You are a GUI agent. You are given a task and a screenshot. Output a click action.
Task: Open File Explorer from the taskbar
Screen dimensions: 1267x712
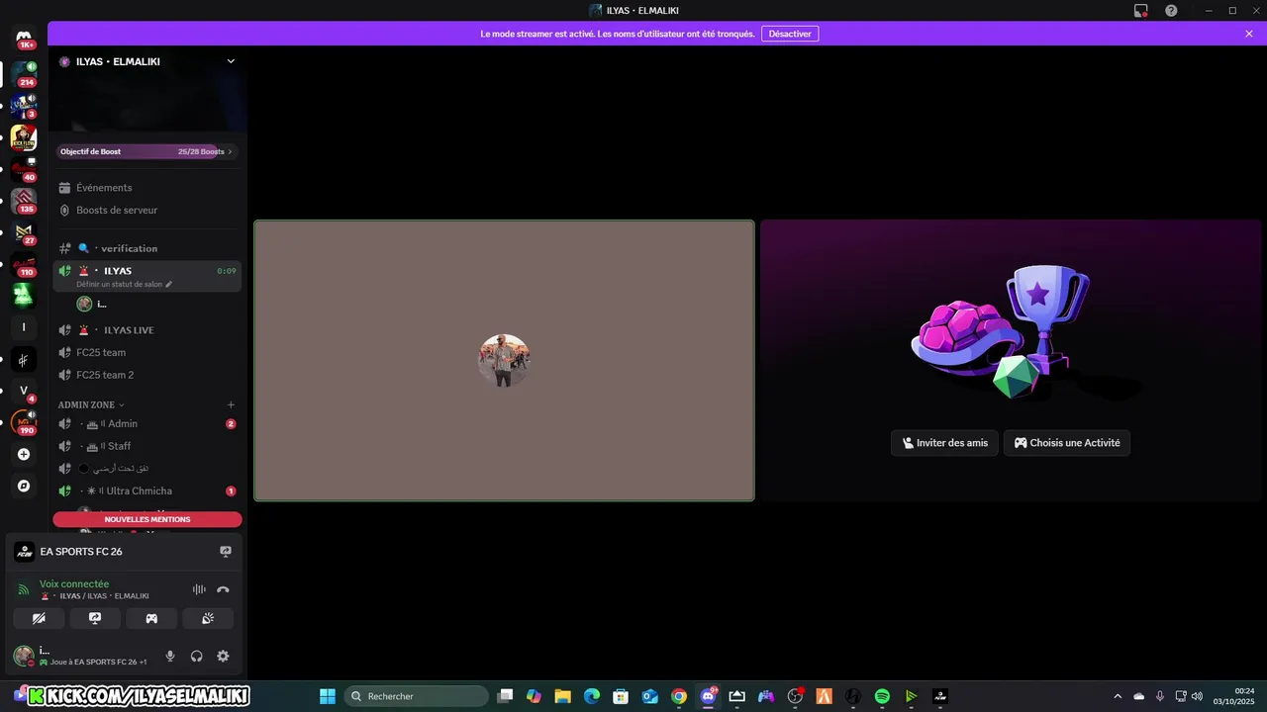562,696
